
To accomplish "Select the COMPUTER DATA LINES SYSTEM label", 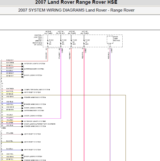I will pyautogui.click(x=37, y=90).
